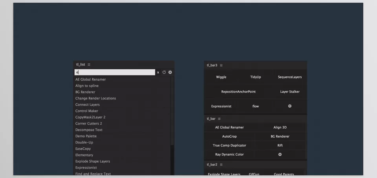Screen dimensions: 377x178
Task: Select the tl_list panel tab
Action: pos(81,64)
